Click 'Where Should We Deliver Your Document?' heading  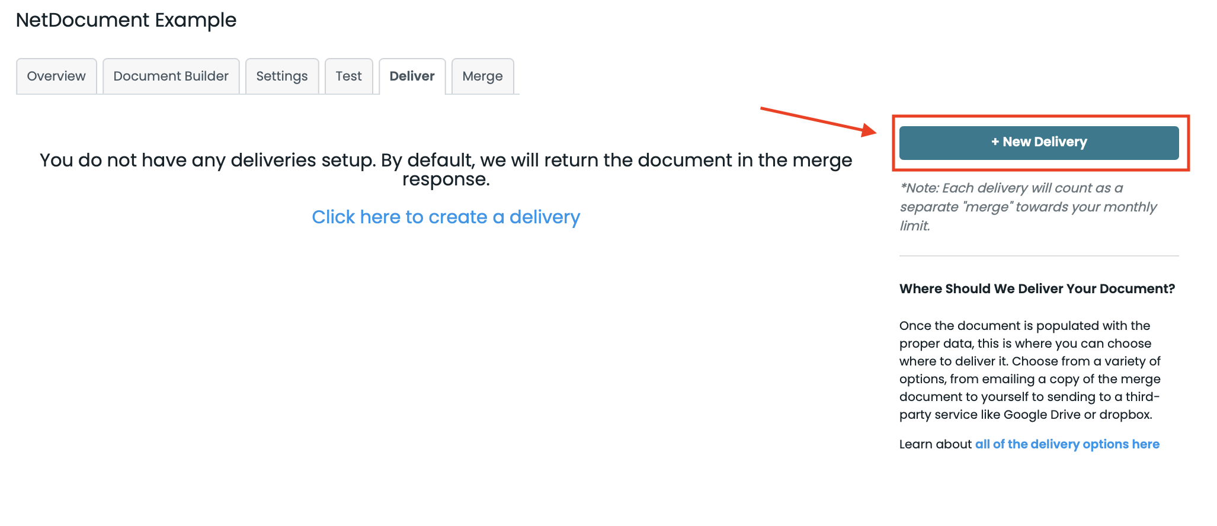(1037, 289)
